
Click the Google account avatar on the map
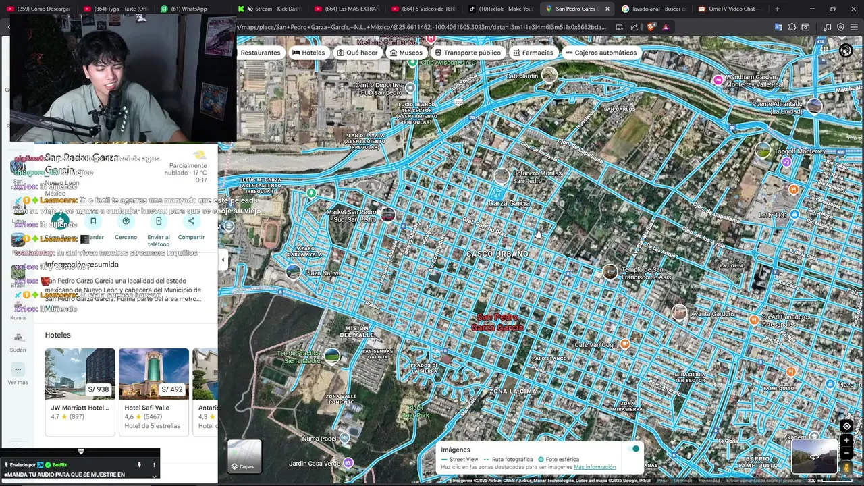(x=846, y=51)
